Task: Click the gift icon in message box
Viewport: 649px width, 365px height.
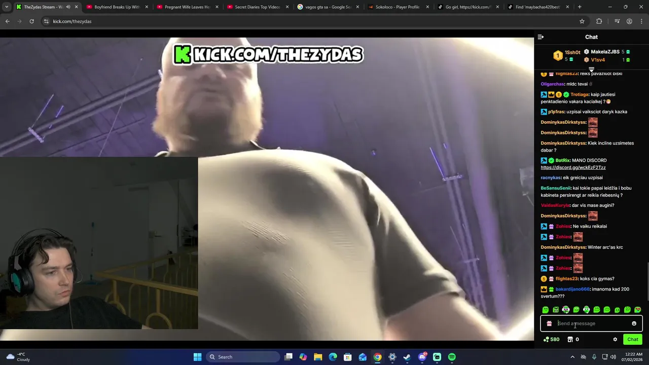Action: pos(549,323)
